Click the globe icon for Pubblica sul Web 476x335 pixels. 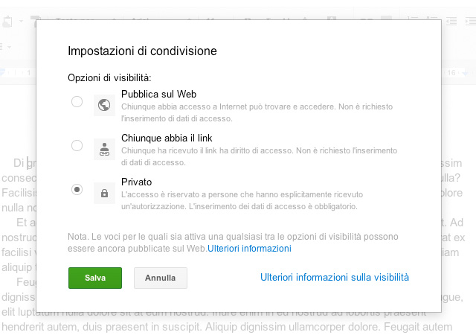103,105
